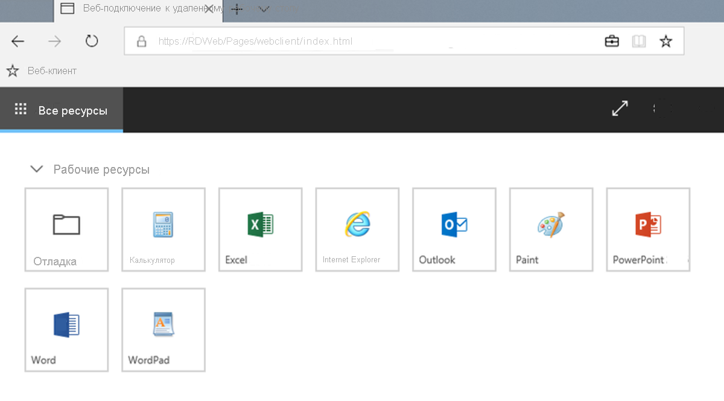Screen dimensions: 724x401
Task: Launch the PowerPoint app
Action: pos(648,230)
